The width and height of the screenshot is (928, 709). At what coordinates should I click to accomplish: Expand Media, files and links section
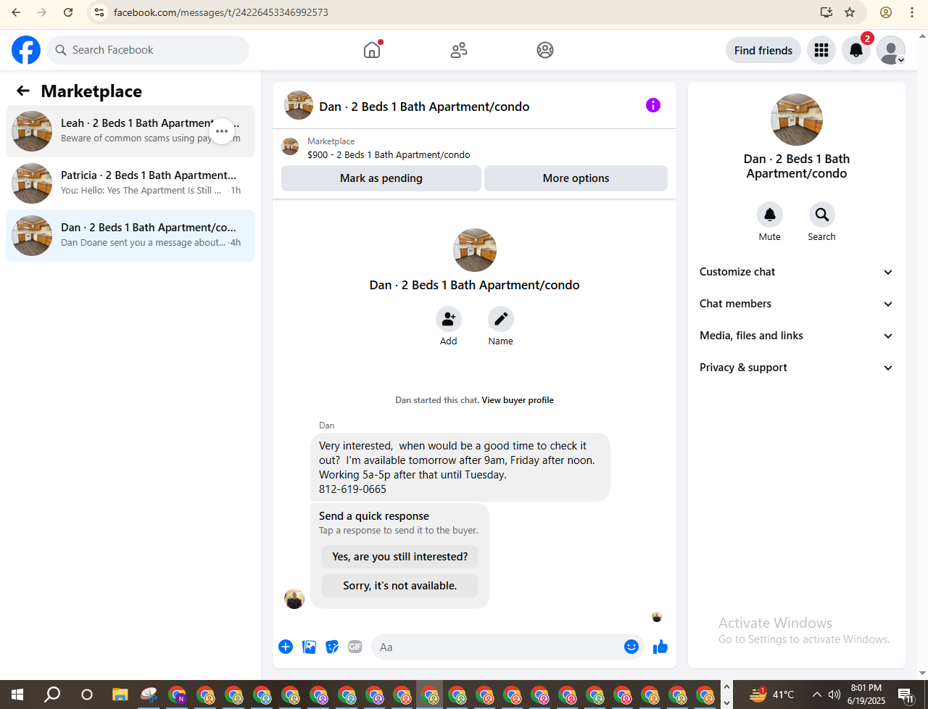797,336
